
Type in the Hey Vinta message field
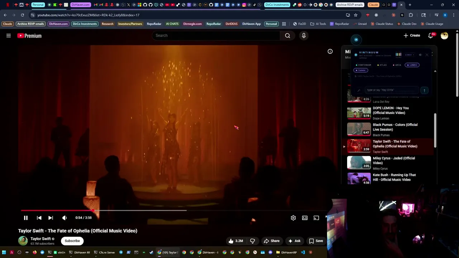pos(392,90)
